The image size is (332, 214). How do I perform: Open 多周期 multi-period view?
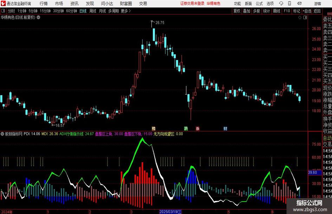pos(113,11)
